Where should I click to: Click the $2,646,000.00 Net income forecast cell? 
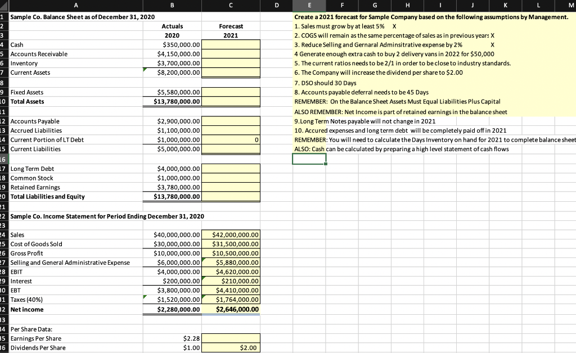coord(231,309)
